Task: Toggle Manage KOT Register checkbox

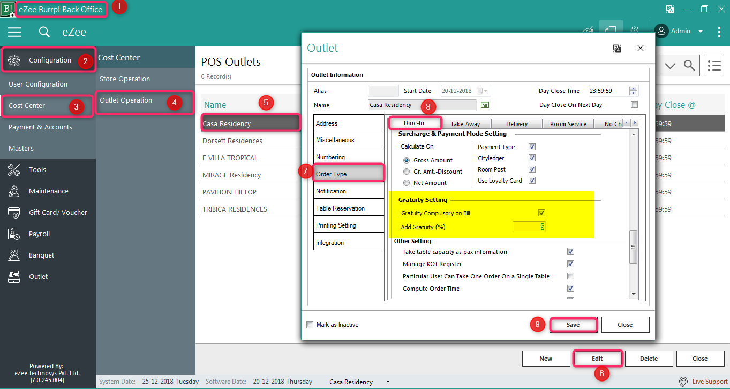Action: (x=570, y=263)
